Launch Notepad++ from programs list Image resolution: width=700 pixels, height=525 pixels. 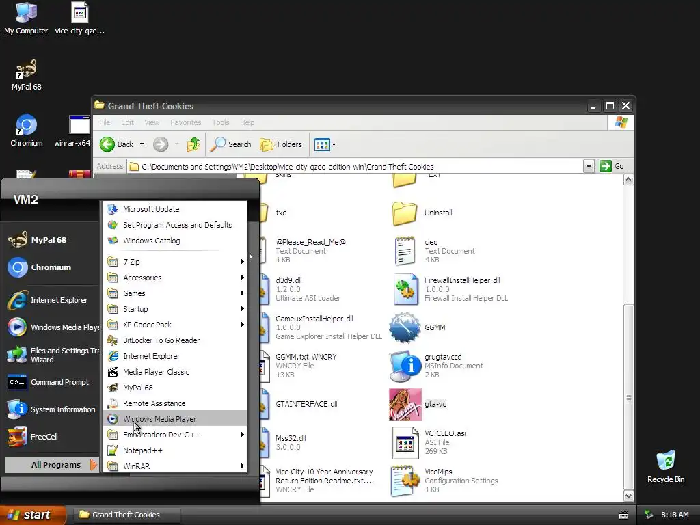click(x=175, y=450)
